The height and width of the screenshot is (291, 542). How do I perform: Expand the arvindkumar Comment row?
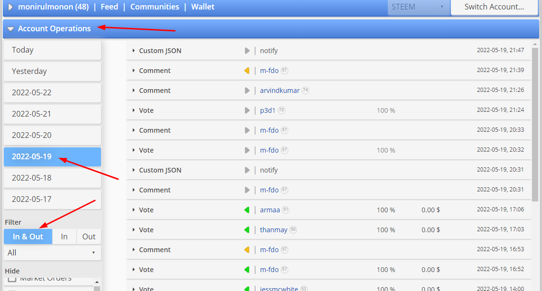pyautogui.click(x=133, y=91)
